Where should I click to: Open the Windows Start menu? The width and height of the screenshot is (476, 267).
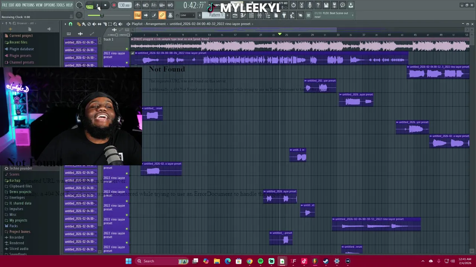(128, 261)
